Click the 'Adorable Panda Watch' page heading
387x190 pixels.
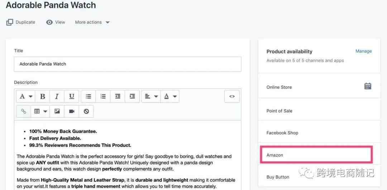[x=51, y=5]
